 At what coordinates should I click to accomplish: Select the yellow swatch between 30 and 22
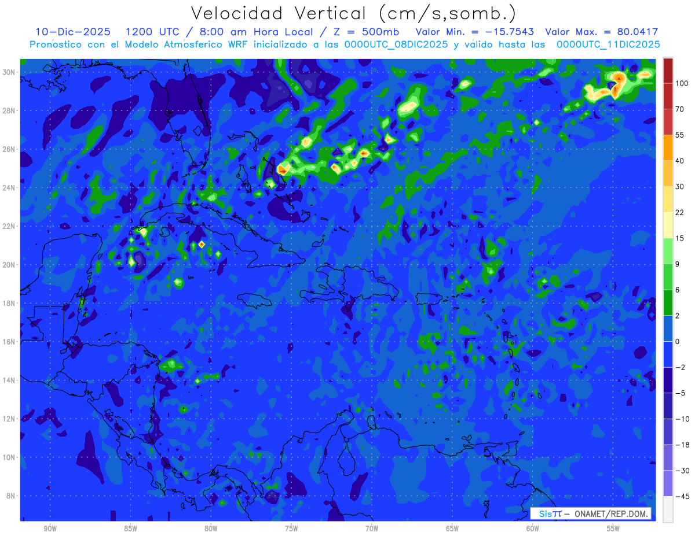point(668,199)
